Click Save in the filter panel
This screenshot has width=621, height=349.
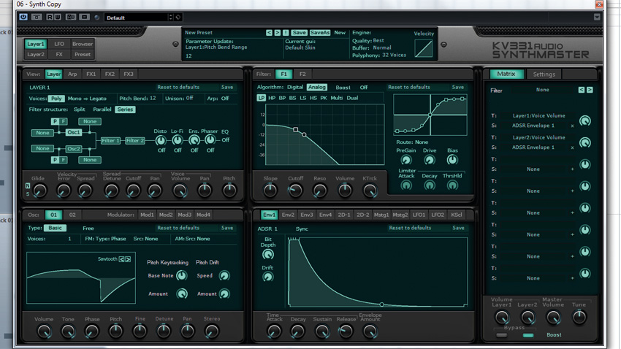(x=458, y=87)
